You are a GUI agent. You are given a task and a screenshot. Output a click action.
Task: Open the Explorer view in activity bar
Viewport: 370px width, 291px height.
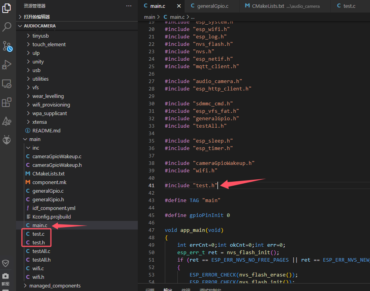pyautogui.click(x=7, y=8)
